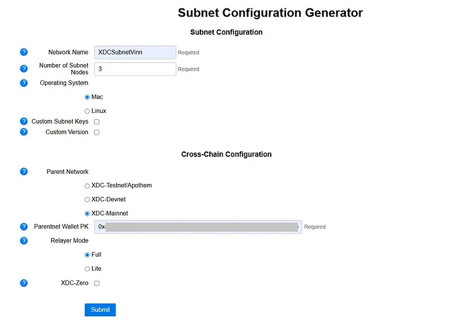462x320 pixels.
Task: Choose the Mac radio button
Action: click(87, 97)
